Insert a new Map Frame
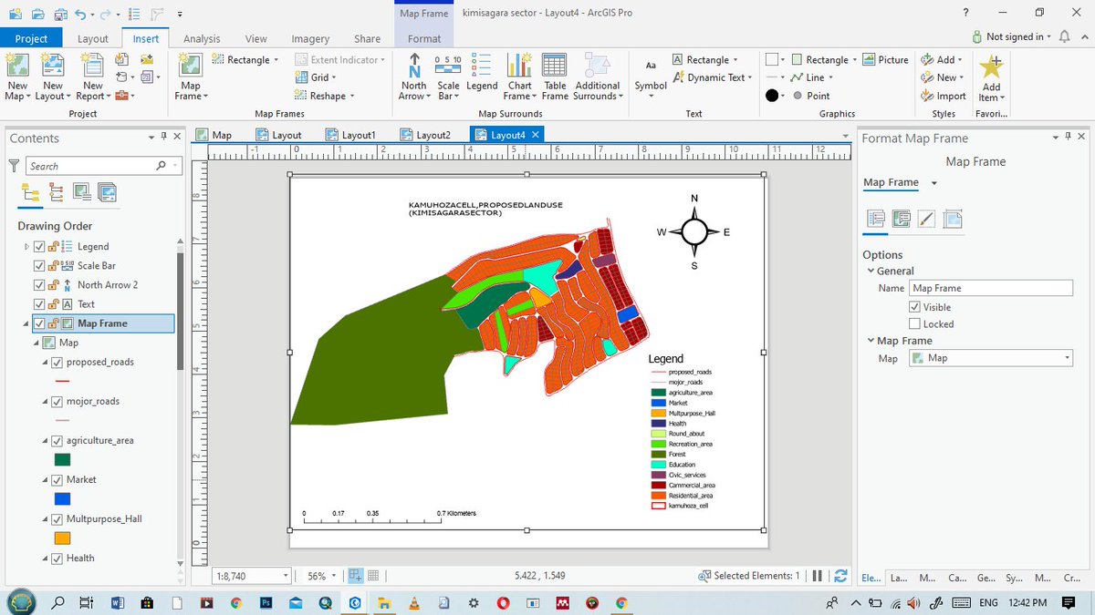Image resolution: width=1095 pixels, height=615 pixels. pyautogui.click(x=191, y=77)
